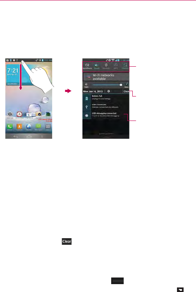Viewport: 196px width, 292px height.
Task: Launch the Contacts app from the dock
Action: (x=19, y=127)
